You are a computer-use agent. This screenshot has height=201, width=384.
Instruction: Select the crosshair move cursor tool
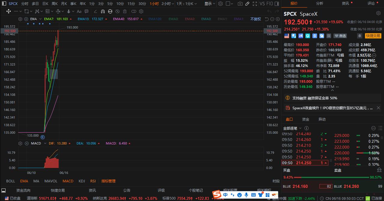[9, 11]
